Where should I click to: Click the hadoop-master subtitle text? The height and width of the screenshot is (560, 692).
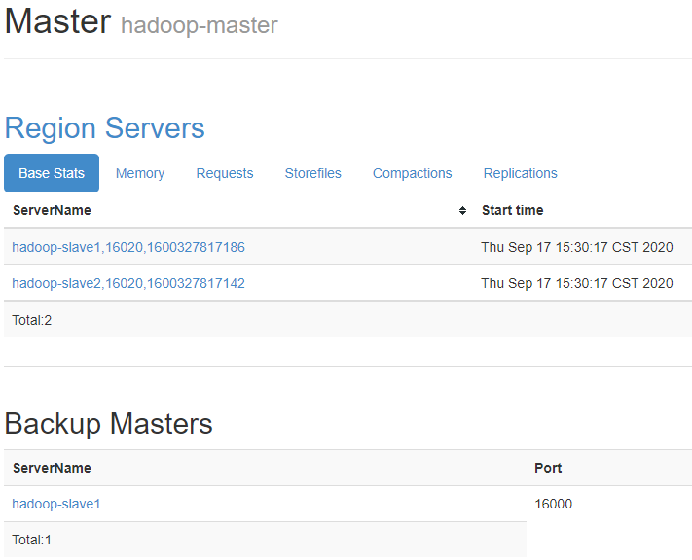pyautogui.click(x=200, y=25)
